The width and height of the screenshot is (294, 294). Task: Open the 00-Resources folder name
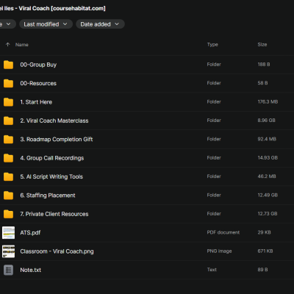point(38,83)
